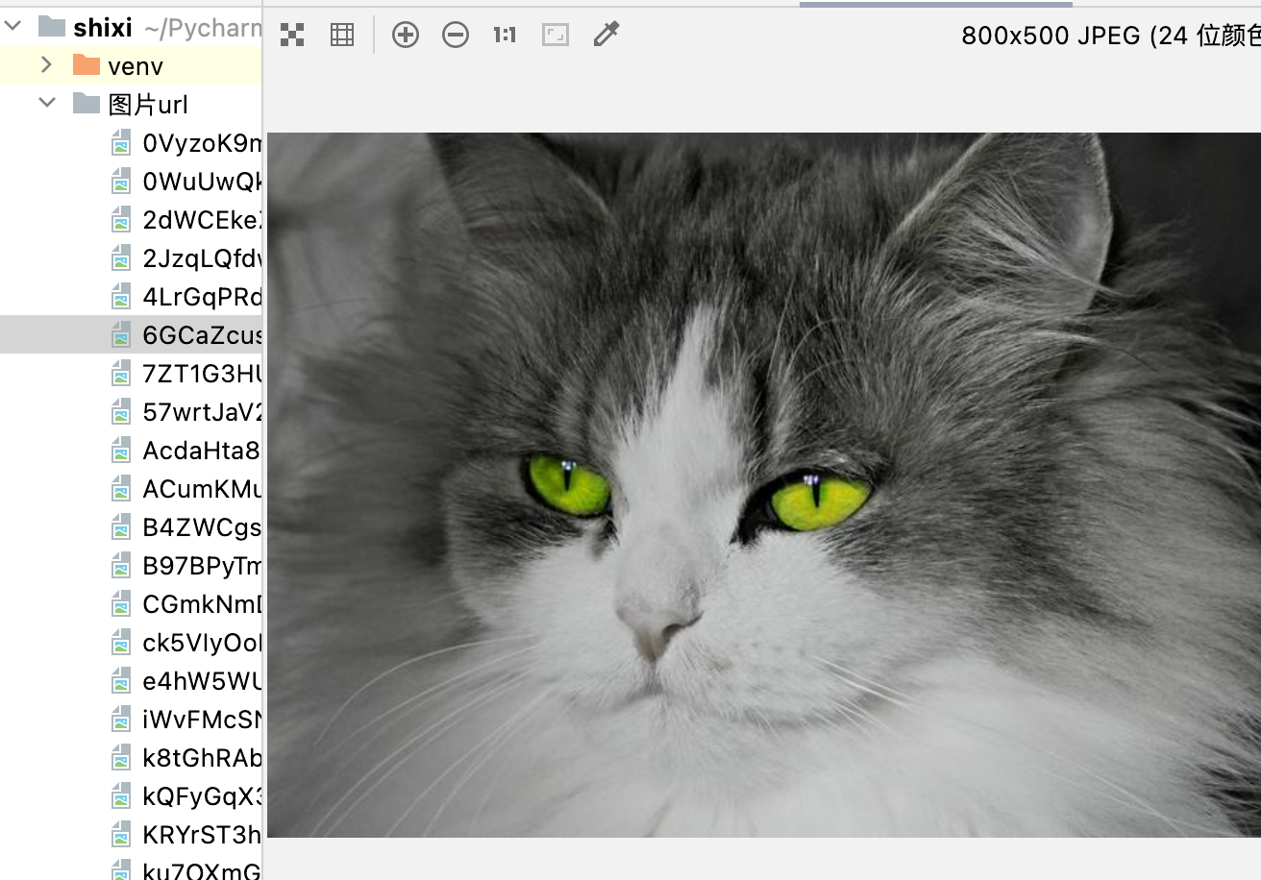Select the color picker eyedropper icon

(606, 36)
